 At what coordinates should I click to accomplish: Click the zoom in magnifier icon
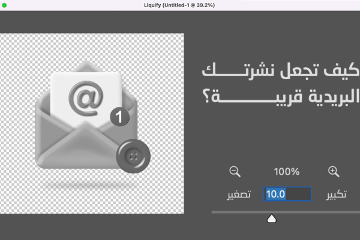click(x=334, y=172)
